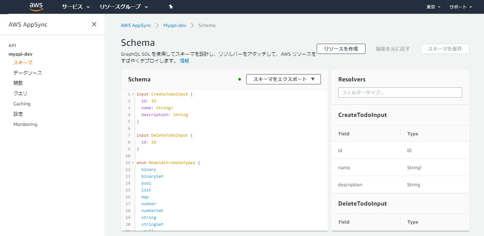Collapse the CreateTodoInput code block fold arrow
The width and height of the screenshot is (484, 236).
133,94
